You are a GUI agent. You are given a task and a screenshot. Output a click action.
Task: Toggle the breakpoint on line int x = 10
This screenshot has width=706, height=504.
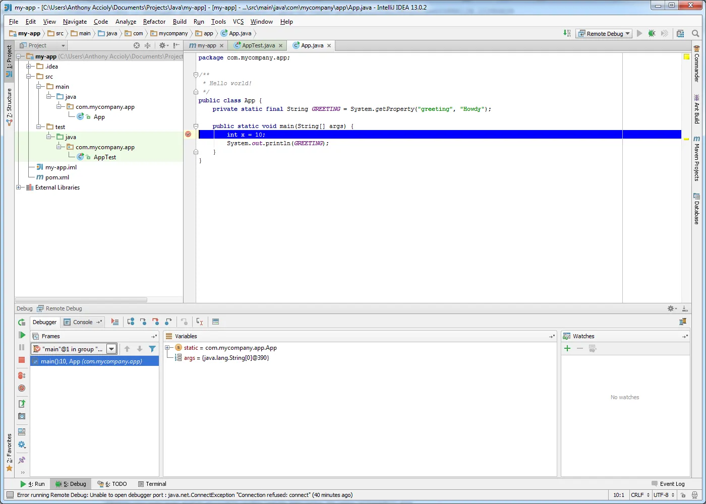[x=188, y=134]
